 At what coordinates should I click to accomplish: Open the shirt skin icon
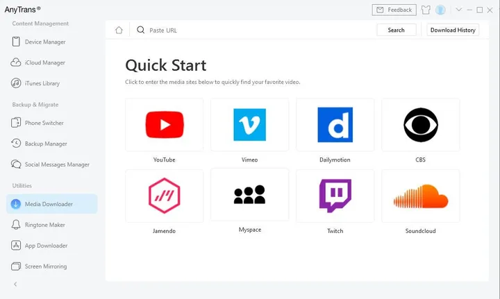pyautogui.click(x=426, y=10)
